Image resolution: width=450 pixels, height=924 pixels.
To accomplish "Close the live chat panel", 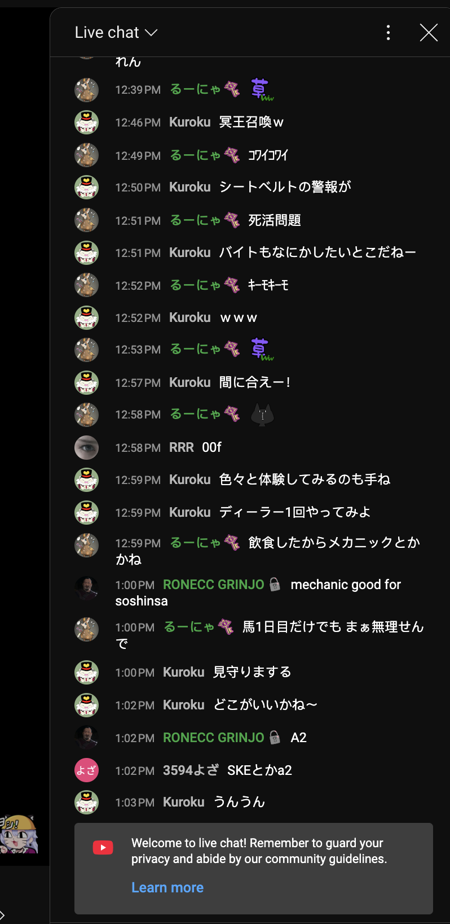I will click(x=429, y=33).
